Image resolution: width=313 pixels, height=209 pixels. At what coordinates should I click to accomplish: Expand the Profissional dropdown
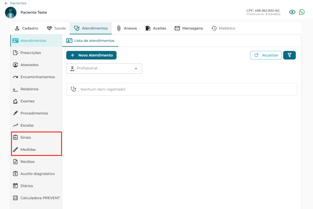tap(104, 69)
